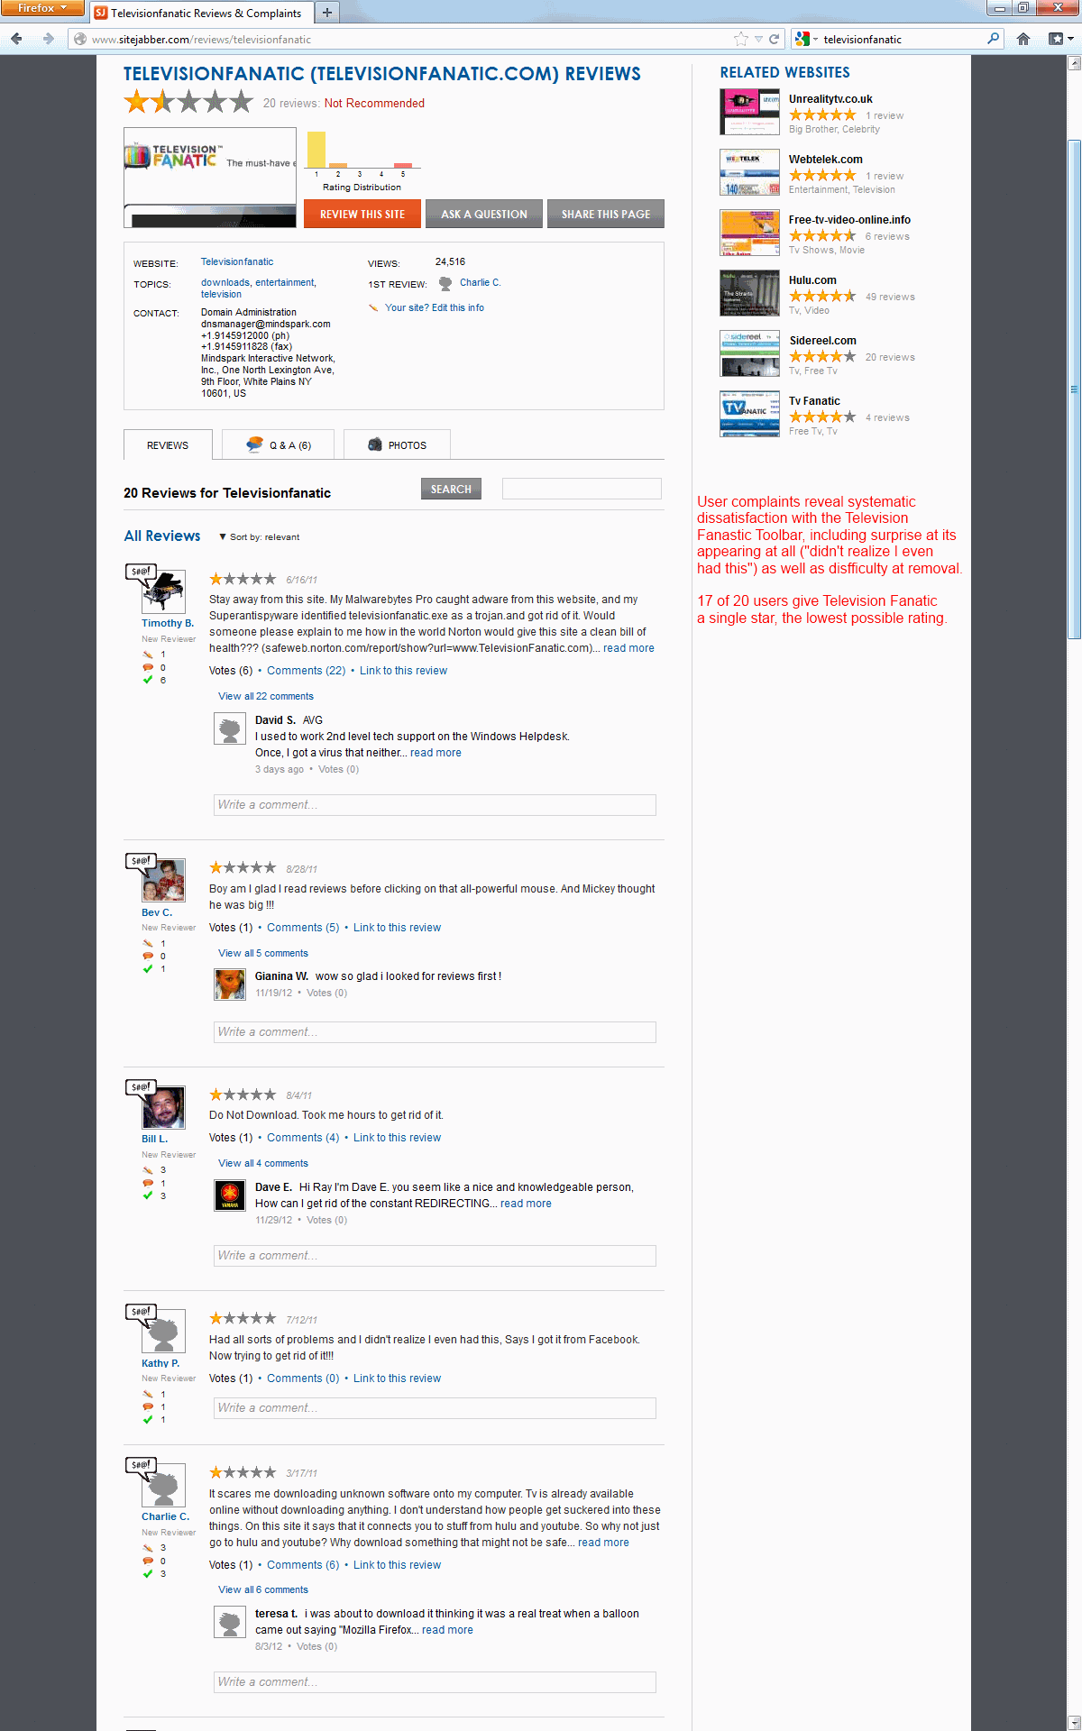Open the Firefox home page icon
This screenshot has width=1082, height=1731.
coord(1023,39)
